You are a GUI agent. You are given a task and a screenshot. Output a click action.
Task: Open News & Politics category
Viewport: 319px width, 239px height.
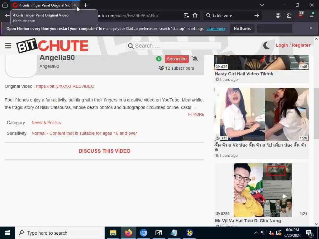click(x=46, y=123)
